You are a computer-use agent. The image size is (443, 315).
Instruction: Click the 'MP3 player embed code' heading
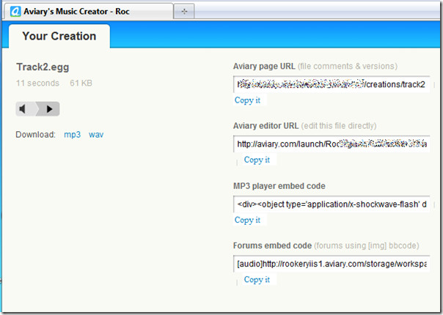tap(279, 186)
